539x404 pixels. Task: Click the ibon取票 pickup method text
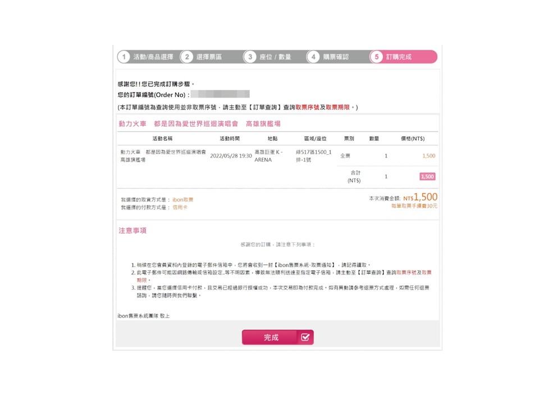point(183,200)
